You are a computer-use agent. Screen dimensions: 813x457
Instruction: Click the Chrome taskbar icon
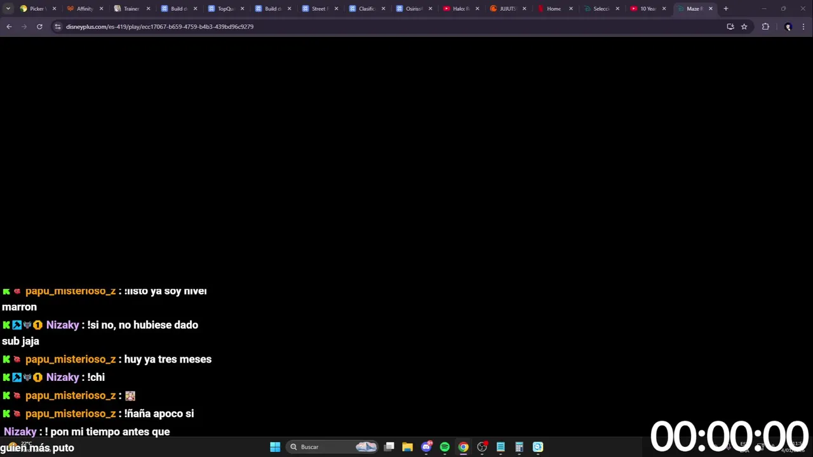pyautogui.click(x=463, y=447)
